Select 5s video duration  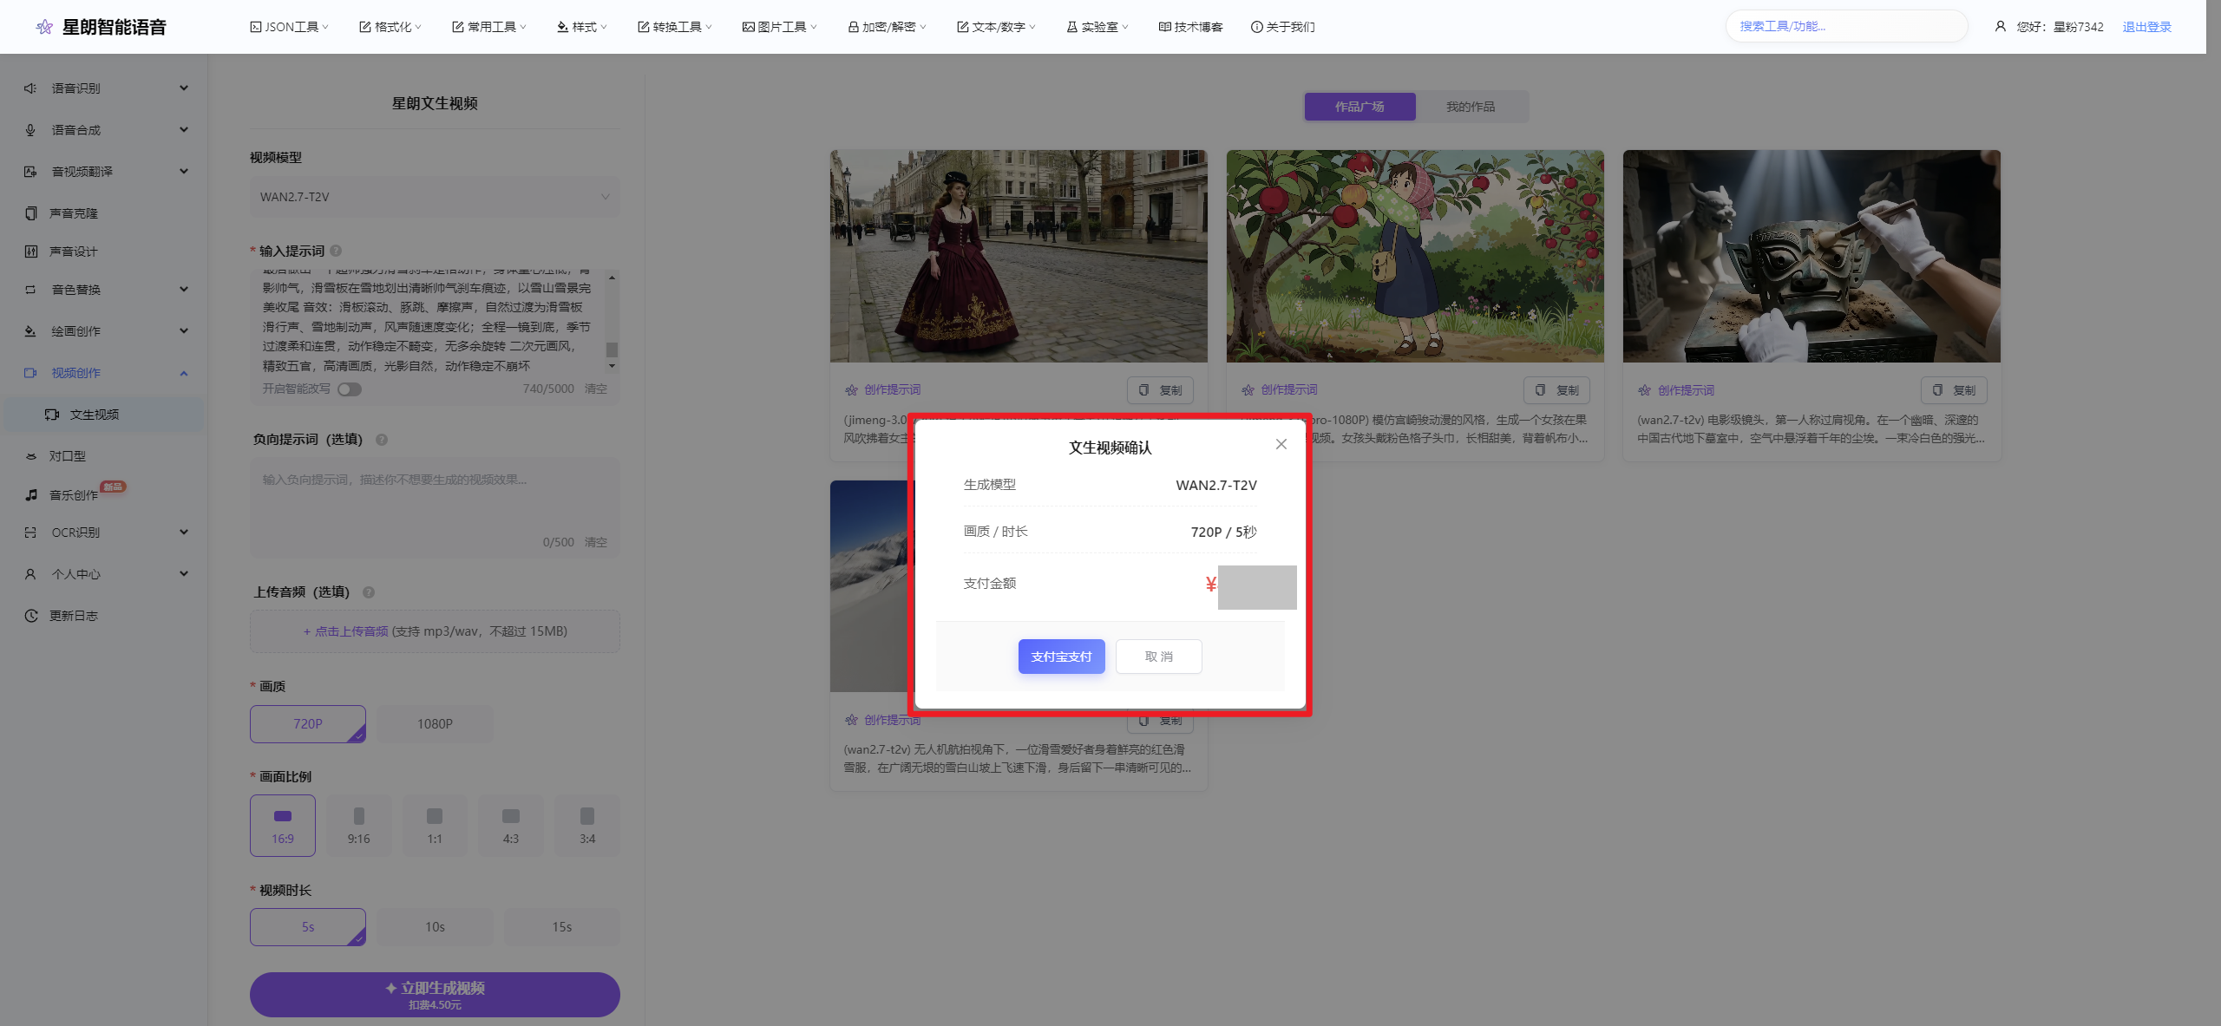click(x=308, y=927)
